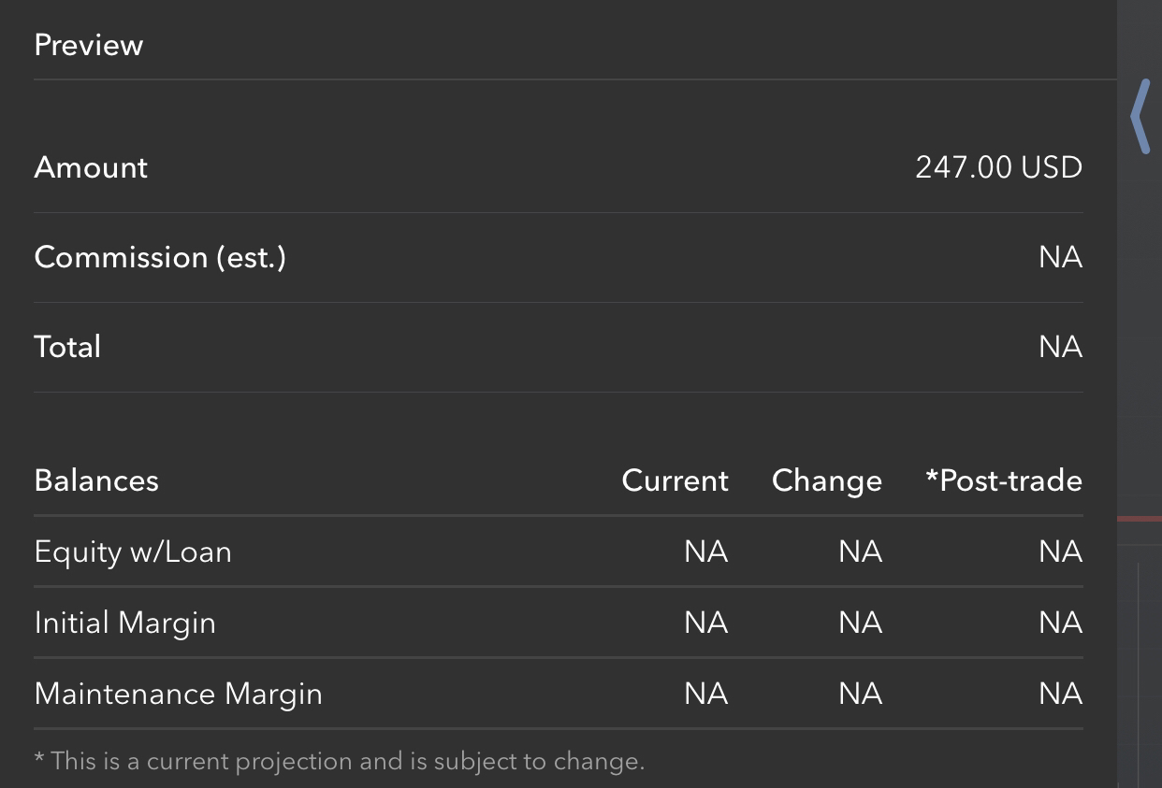Click the Change column header
This screenshot has width=1162, height=788.
827,480
